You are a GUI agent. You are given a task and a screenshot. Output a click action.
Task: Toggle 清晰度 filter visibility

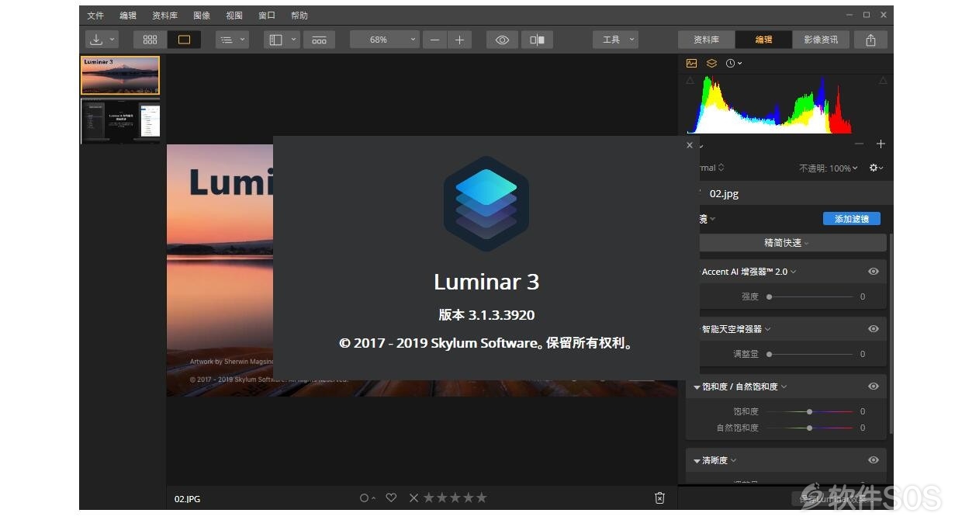874,460
